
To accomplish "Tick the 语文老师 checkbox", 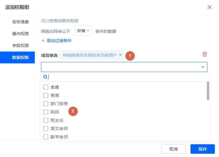I will pos(46,129).
